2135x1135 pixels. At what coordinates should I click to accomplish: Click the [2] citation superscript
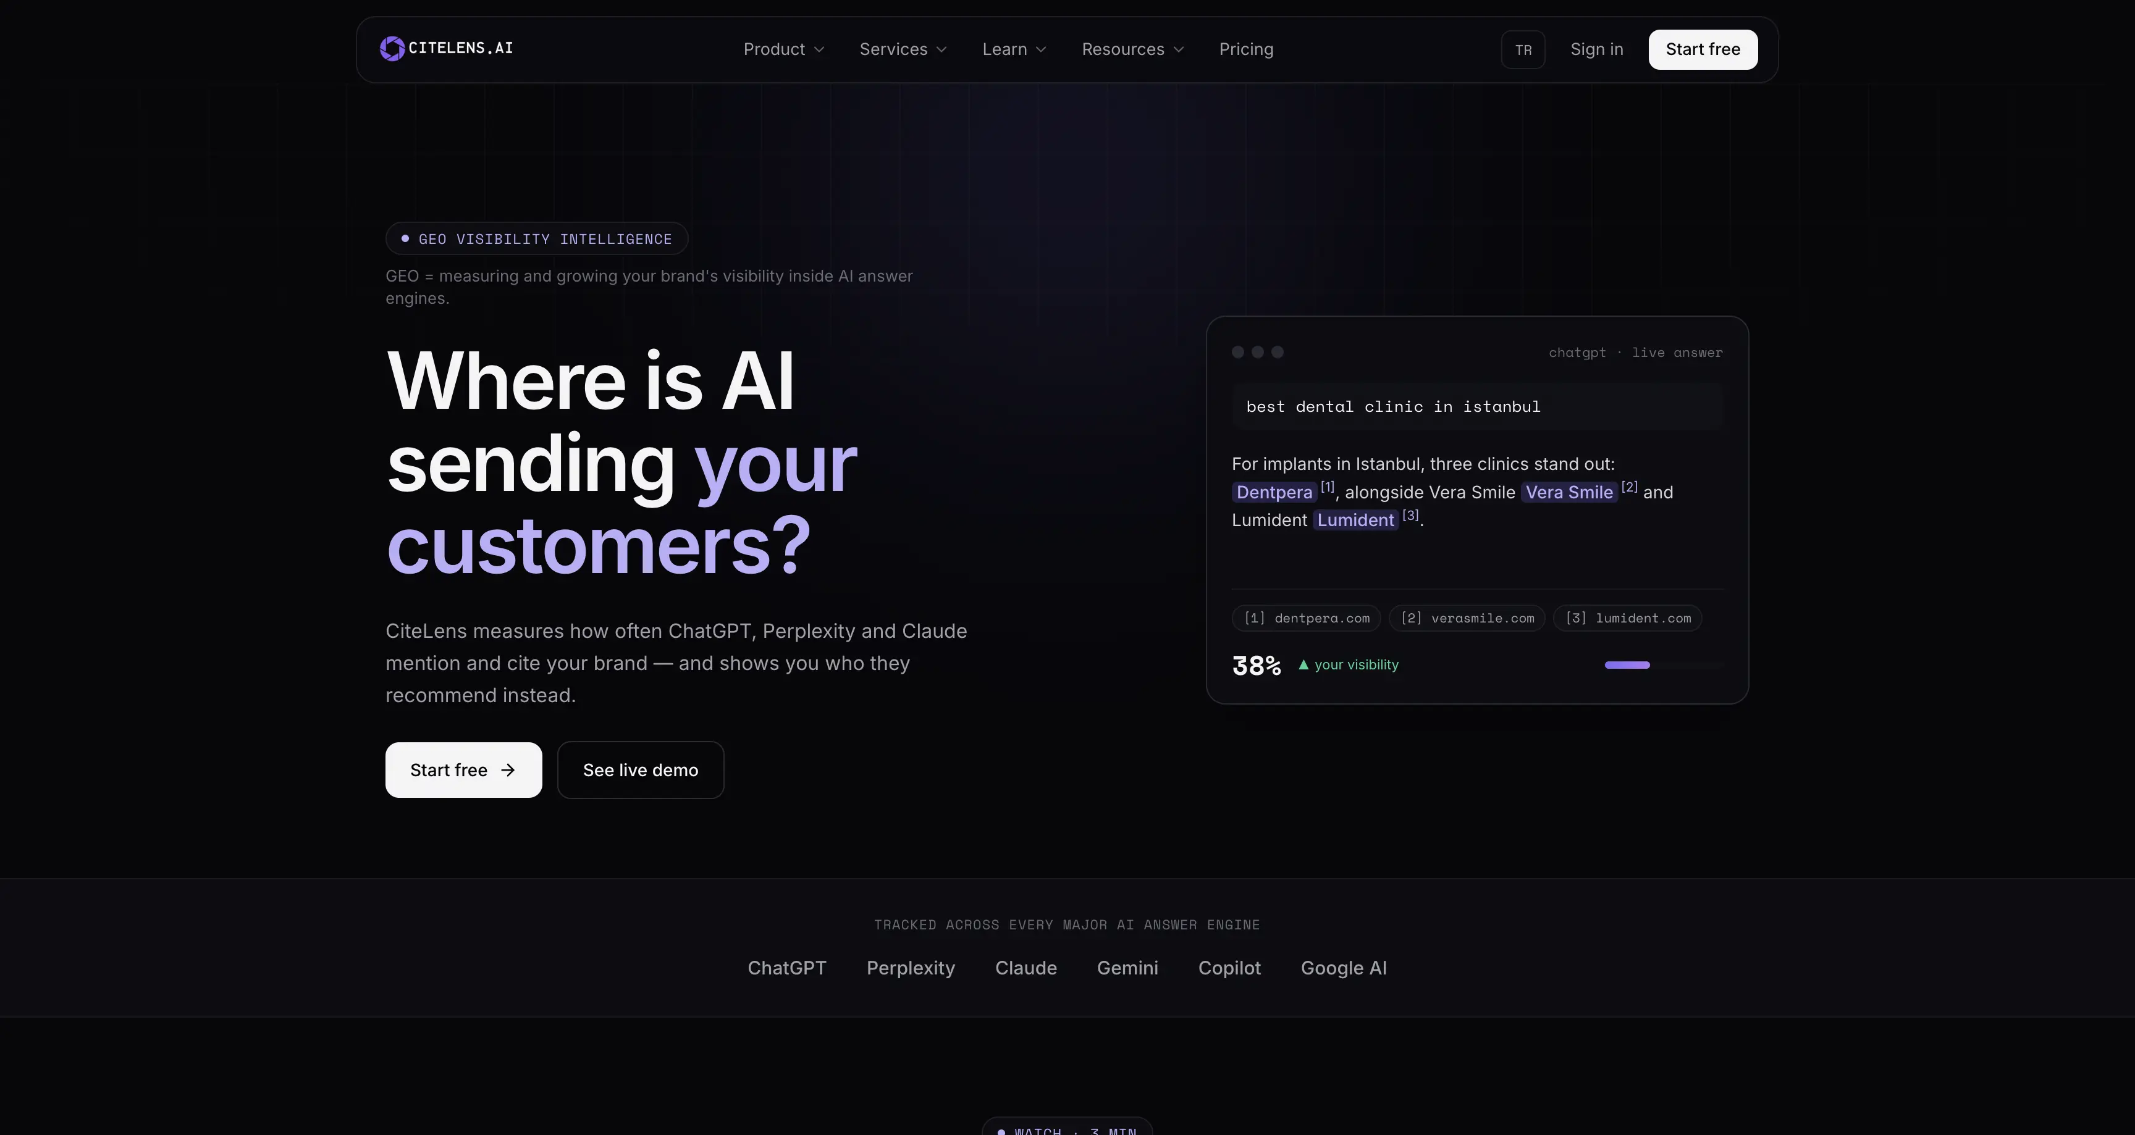point(1628,487)
